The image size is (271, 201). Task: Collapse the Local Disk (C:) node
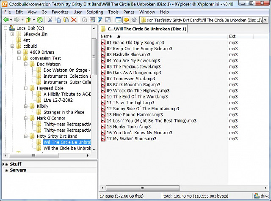6,28
